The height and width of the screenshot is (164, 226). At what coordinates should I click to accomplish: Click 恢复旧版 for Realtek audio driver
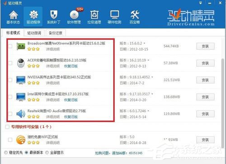pyautogui.click(x=71, y=117)
